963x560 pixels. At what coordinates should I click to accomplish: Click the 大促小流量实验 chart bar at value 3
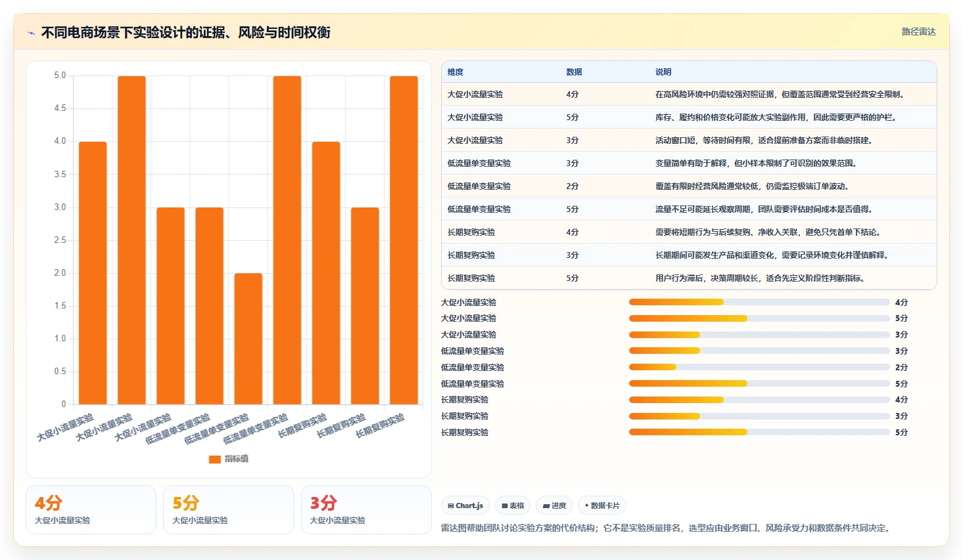[x=170, y=306]
